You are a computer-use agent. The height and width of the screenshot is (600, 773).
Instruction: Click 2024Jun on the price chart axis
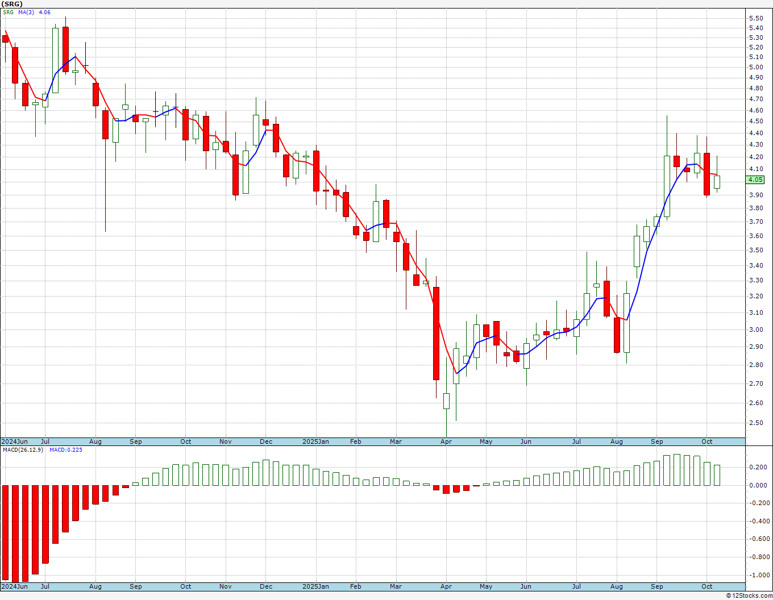(x=14, y=441)
